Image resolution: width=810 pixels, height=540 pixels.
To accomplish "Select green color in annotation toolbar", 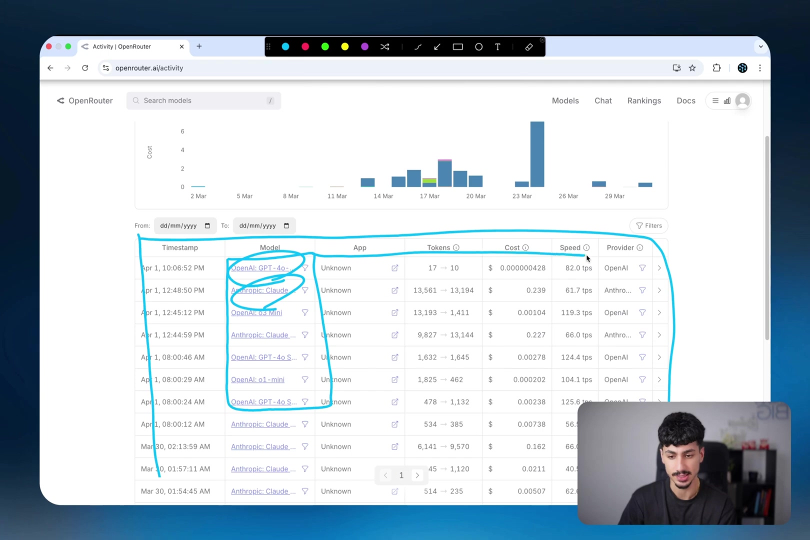I will [x=325, y=46].
